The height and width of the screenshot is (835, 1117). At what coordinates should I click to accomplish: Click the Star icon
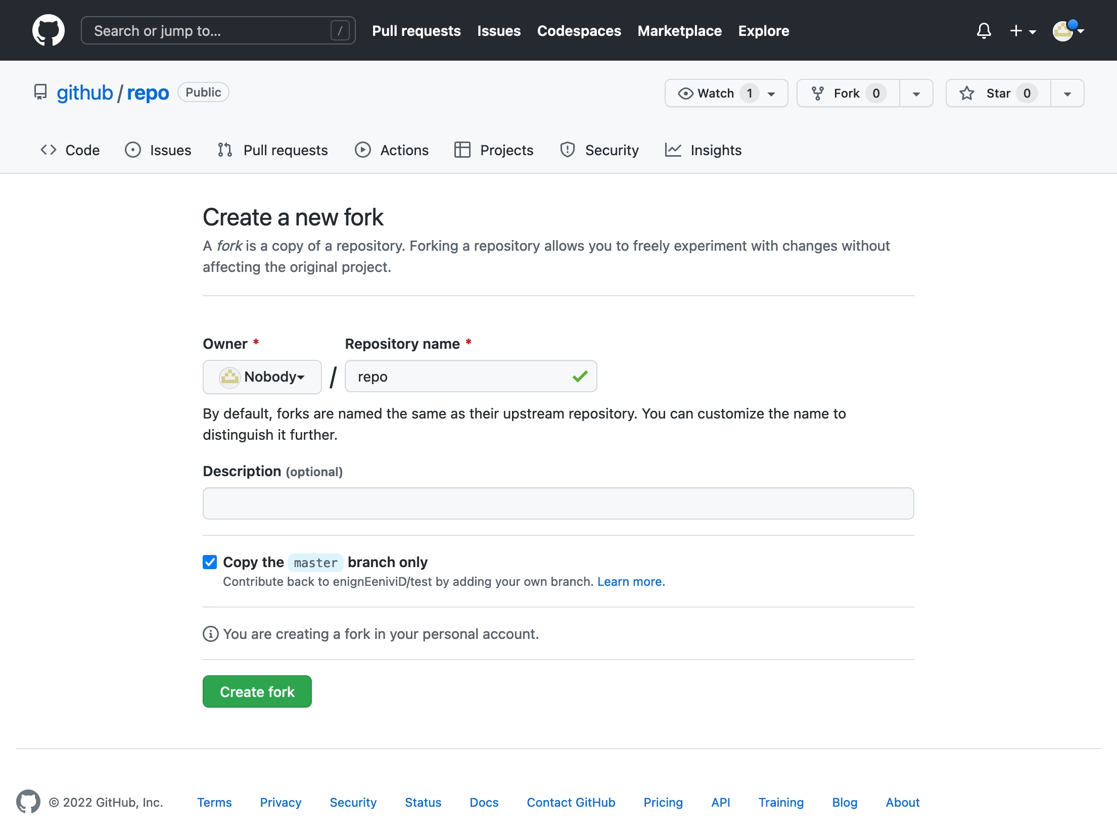click(x=967, y=94)
